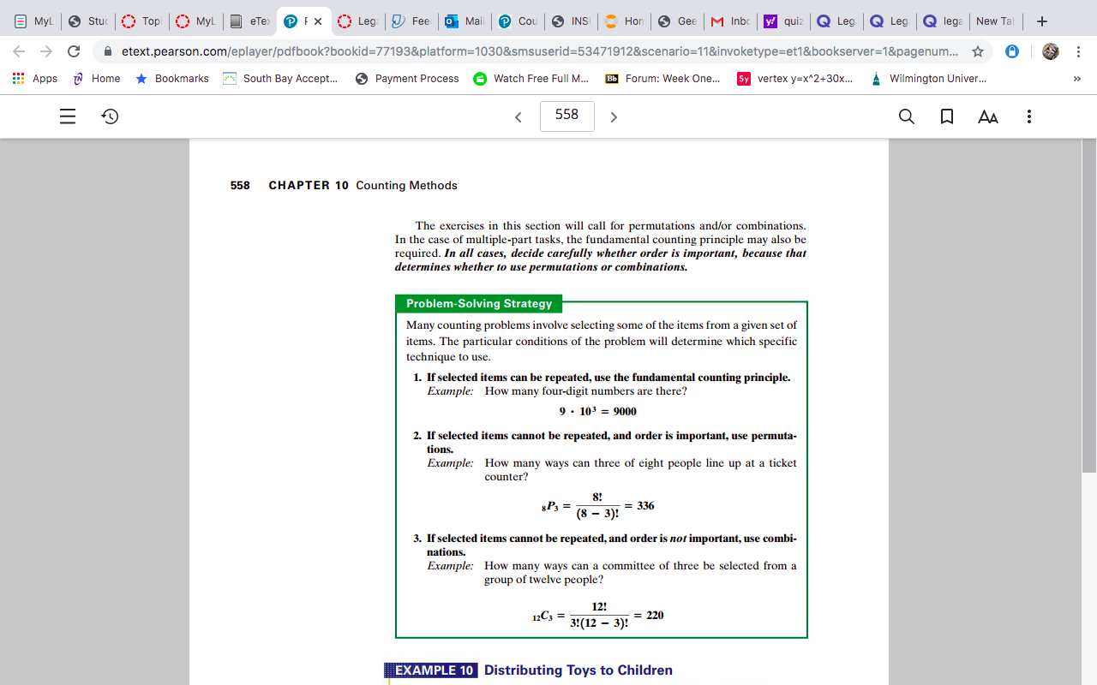Click the page number field showing 558

(x=567, y=116)
